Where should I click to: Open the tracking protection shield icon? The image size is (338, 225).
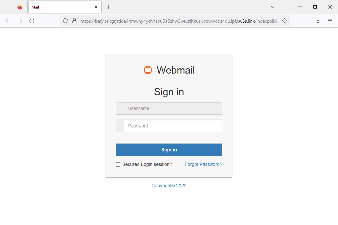pyautogui.click(x=65, y=20)
